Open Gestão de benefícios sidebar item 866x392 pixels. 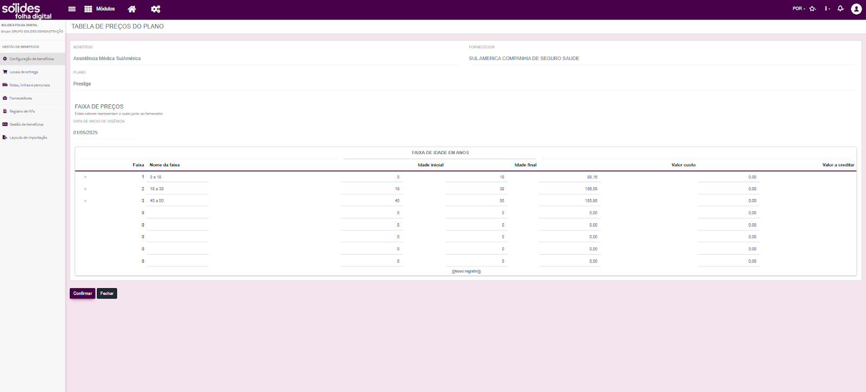(32, 124)
